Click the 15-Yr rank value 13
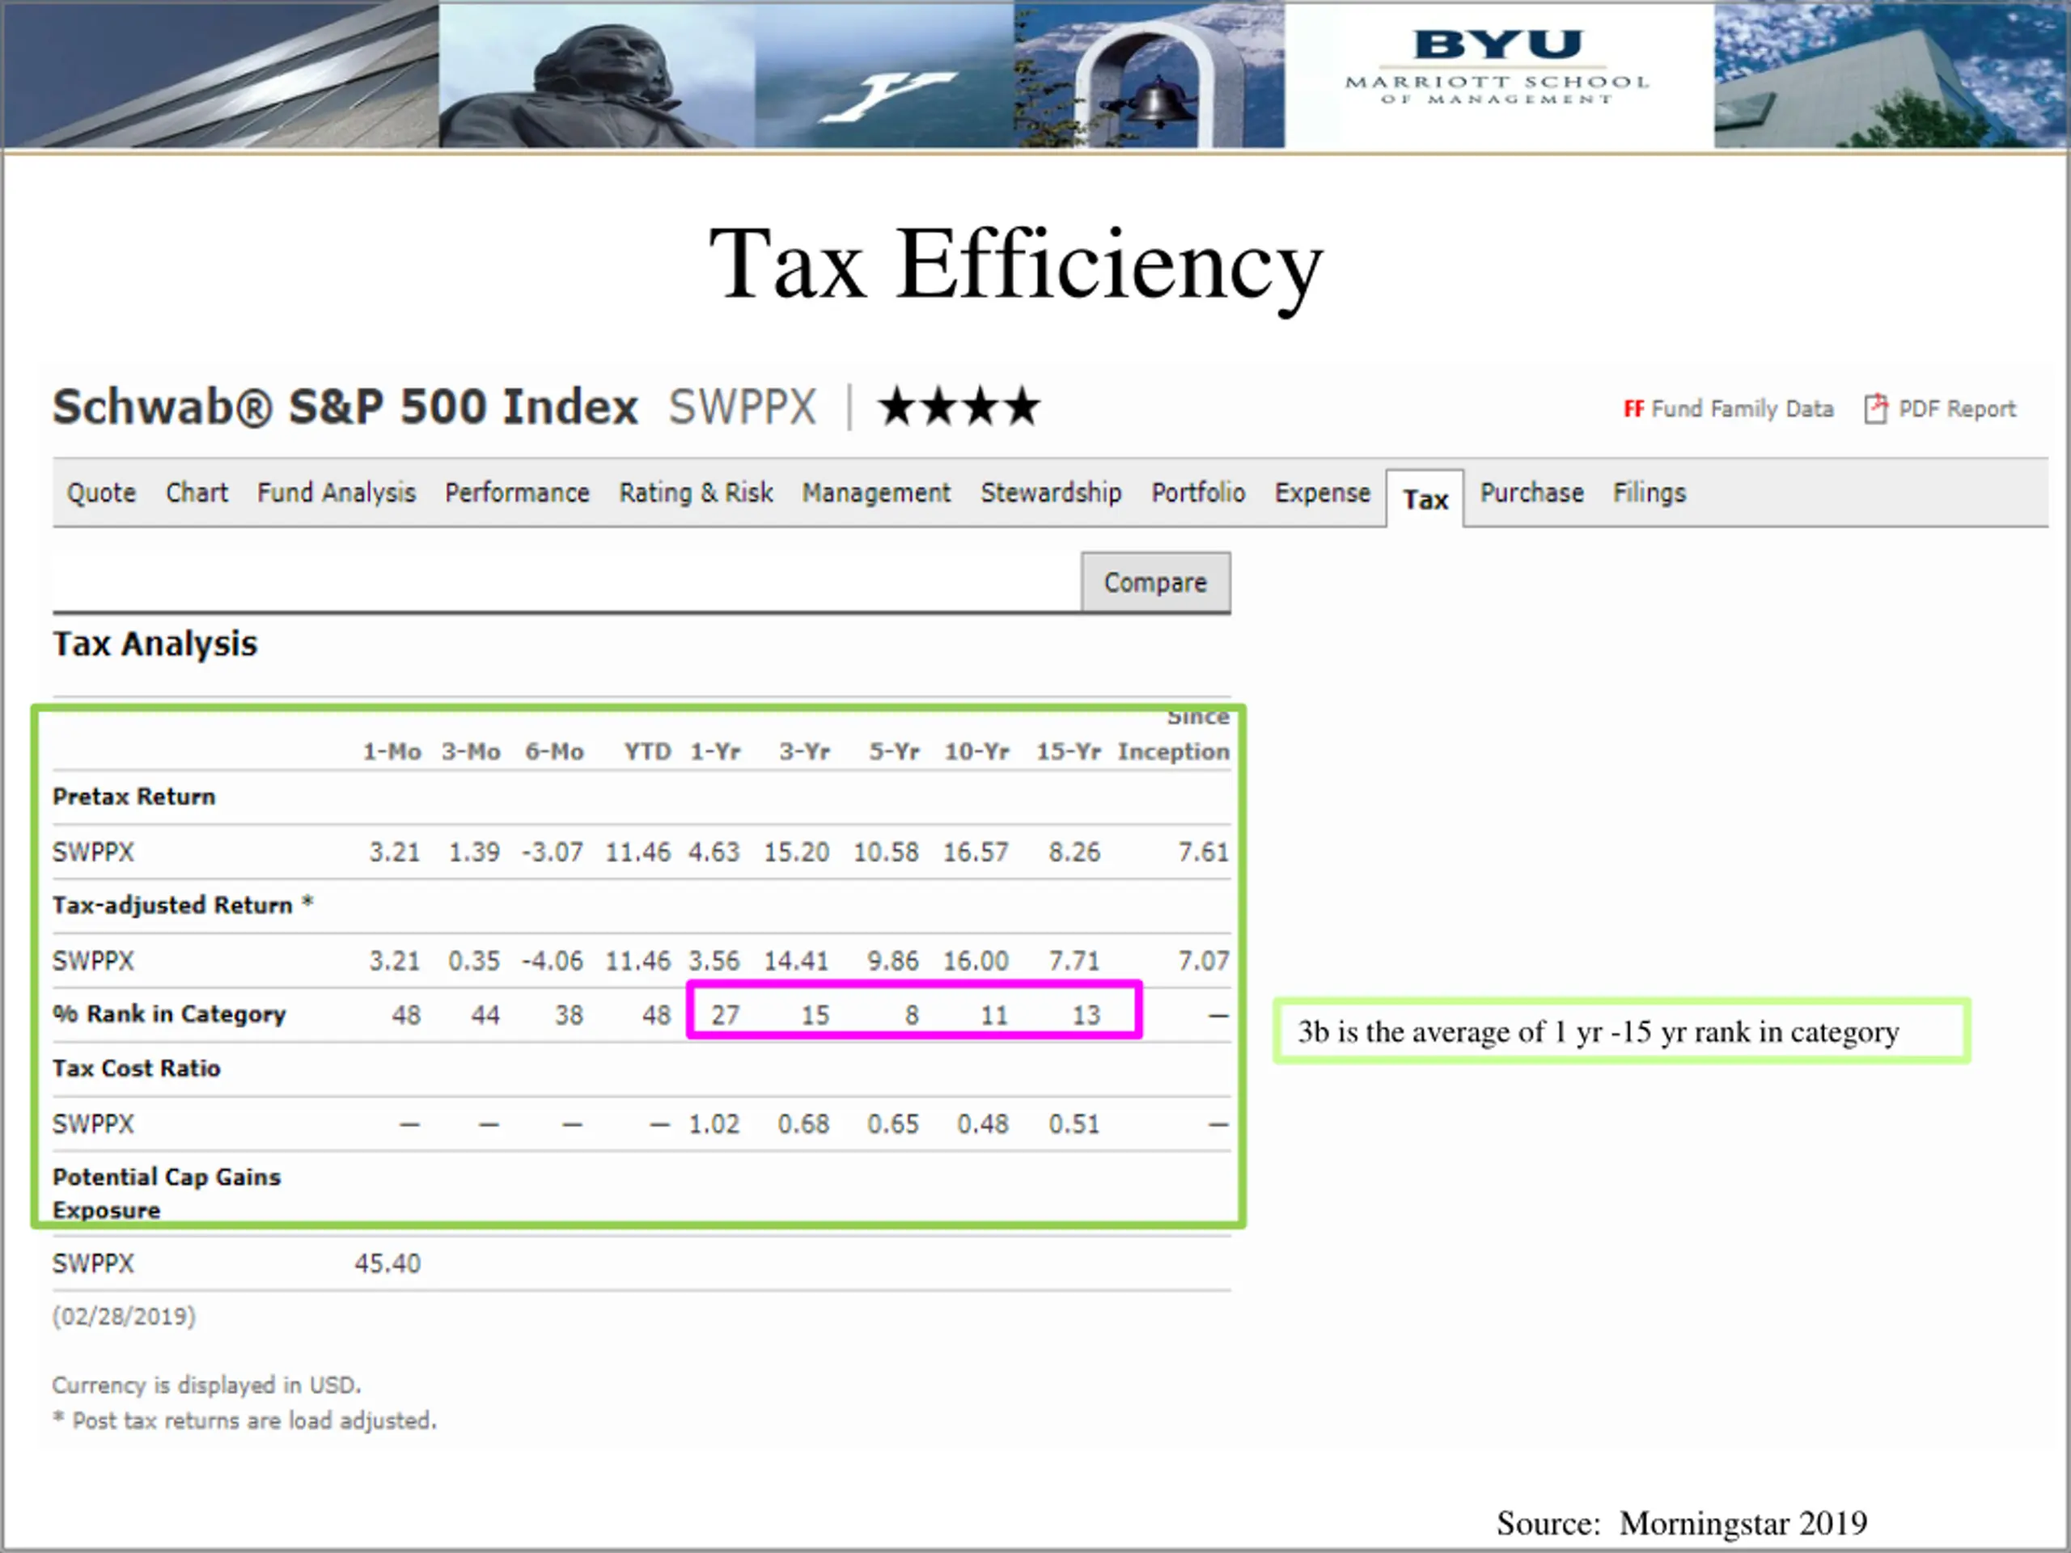 [x=1086, y=1016]
